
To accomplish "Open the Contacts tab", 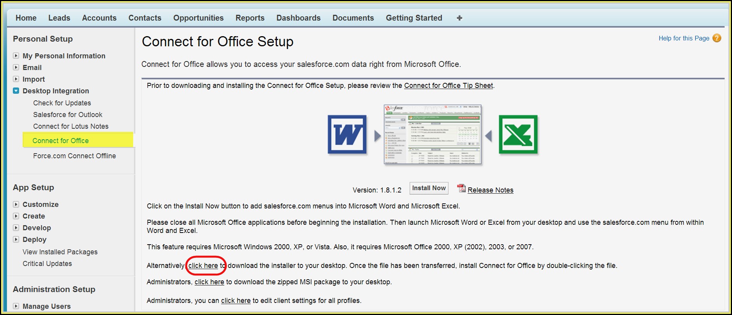I will (x=145, y=18).
